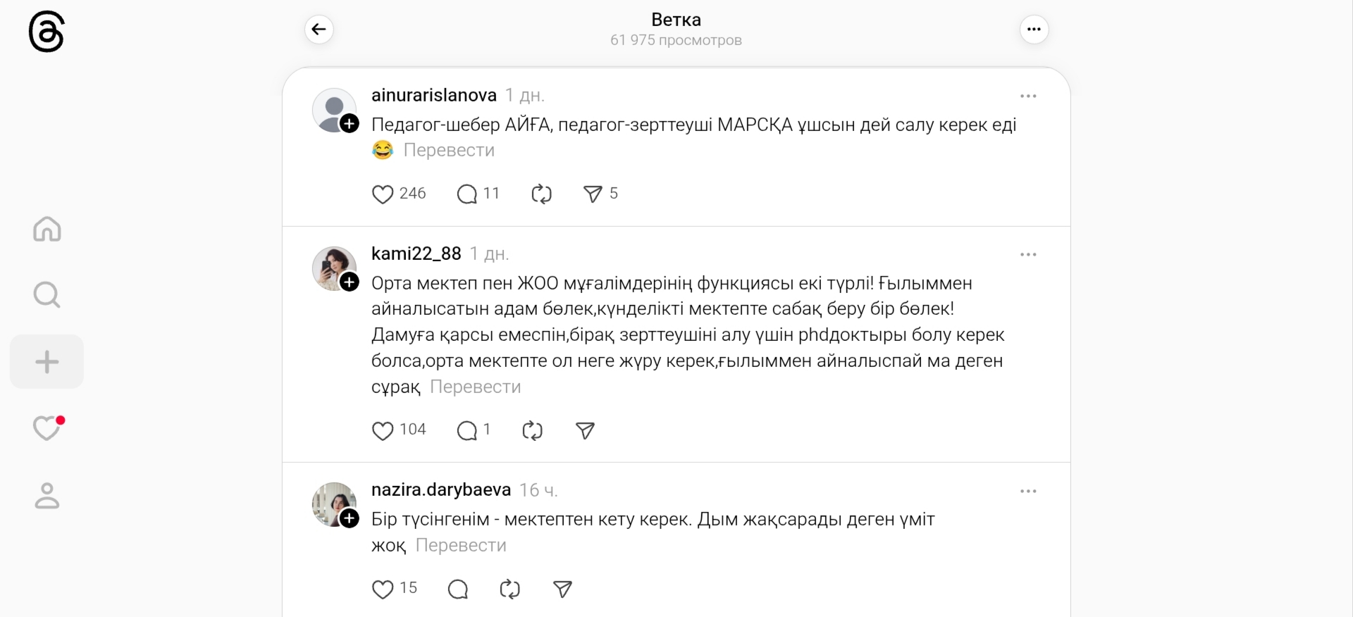1353x617 pixels.
Task: Repost ainurarislanova's comment
Action: pos(541,194)
